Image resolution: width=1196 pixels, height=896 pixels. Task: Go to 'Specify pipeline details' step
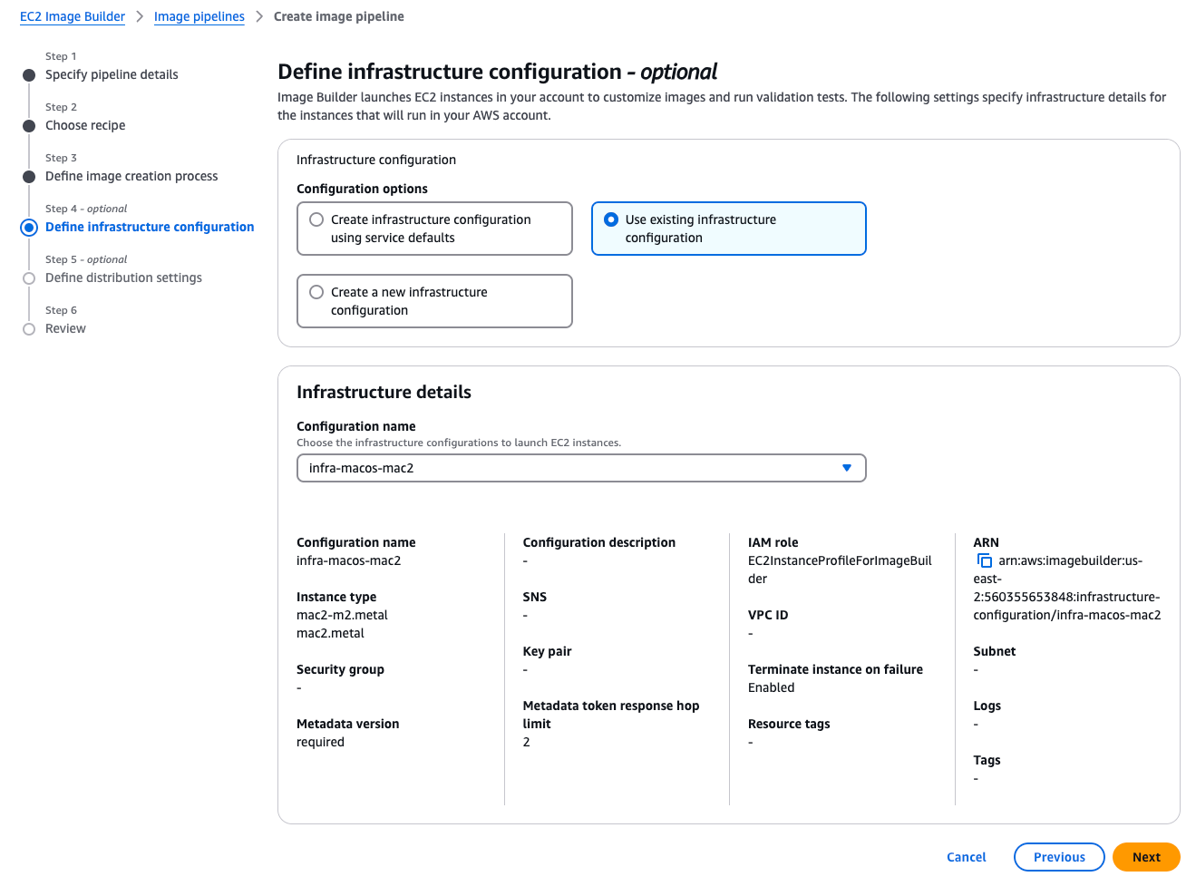112,74
